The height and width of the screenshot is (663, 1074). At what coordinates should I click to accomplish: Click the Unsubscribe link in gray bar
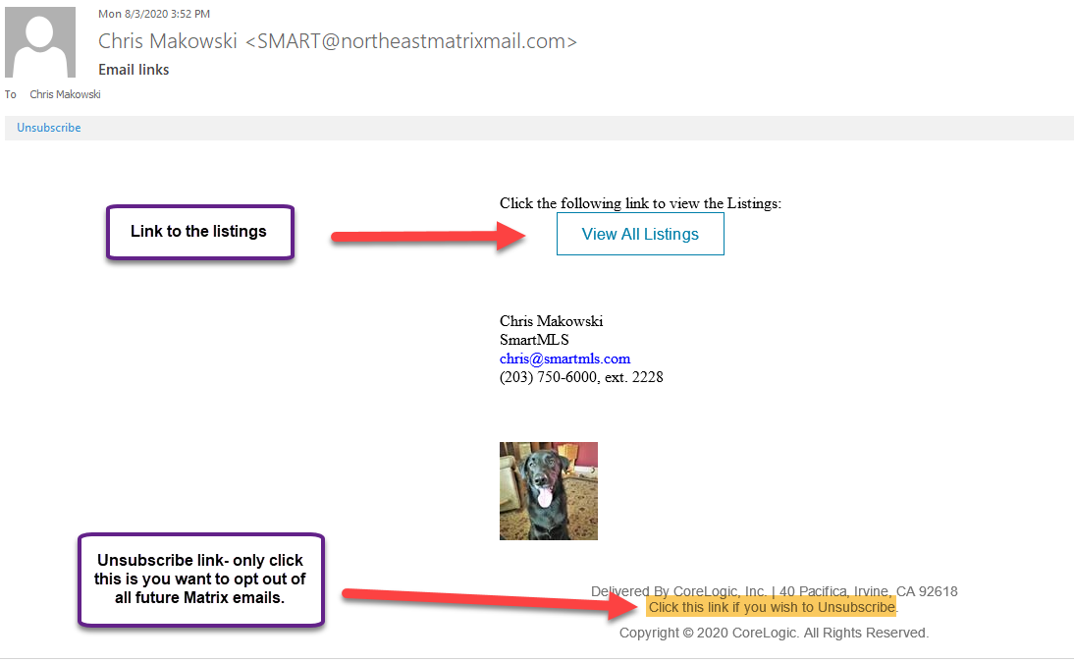[49, 128]
